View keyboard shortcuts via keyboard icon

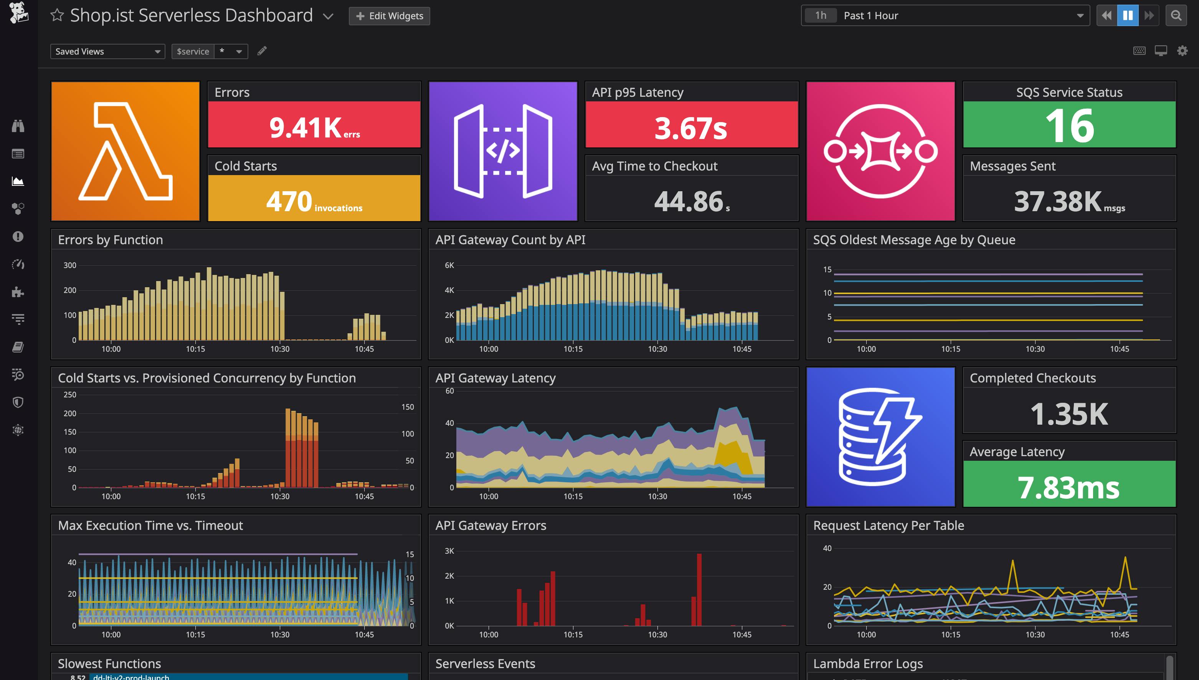pos(1139,50)
